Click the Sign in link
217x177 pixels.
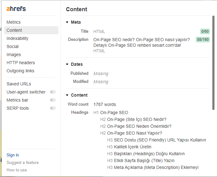pos(13,155)
